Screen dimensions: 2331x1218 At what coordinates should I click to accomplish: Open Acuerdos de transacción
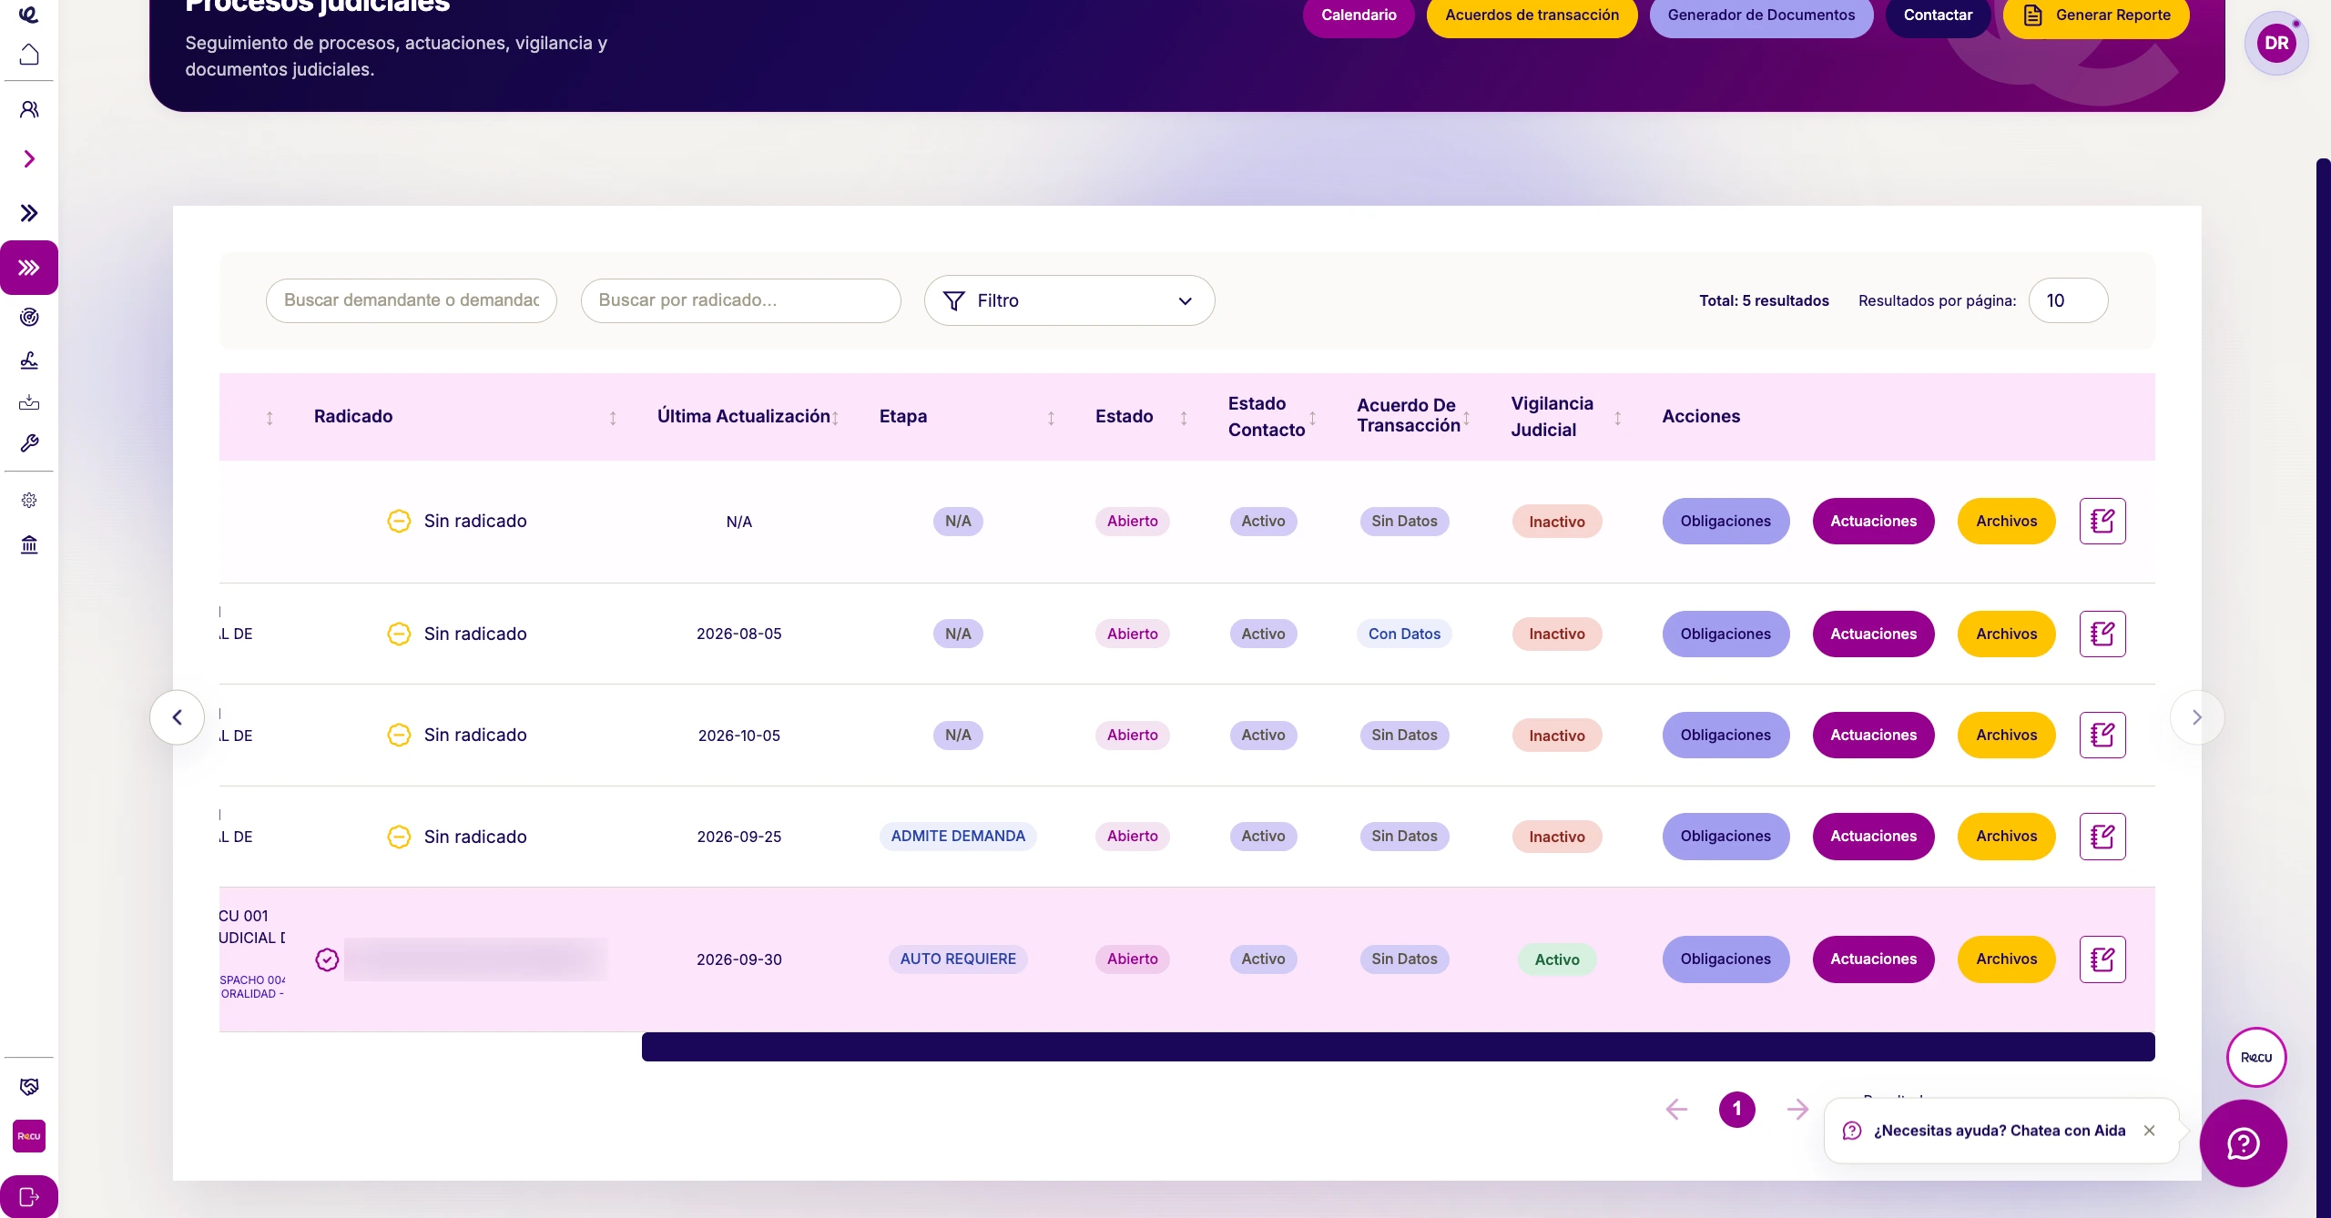coord(1532,15)
